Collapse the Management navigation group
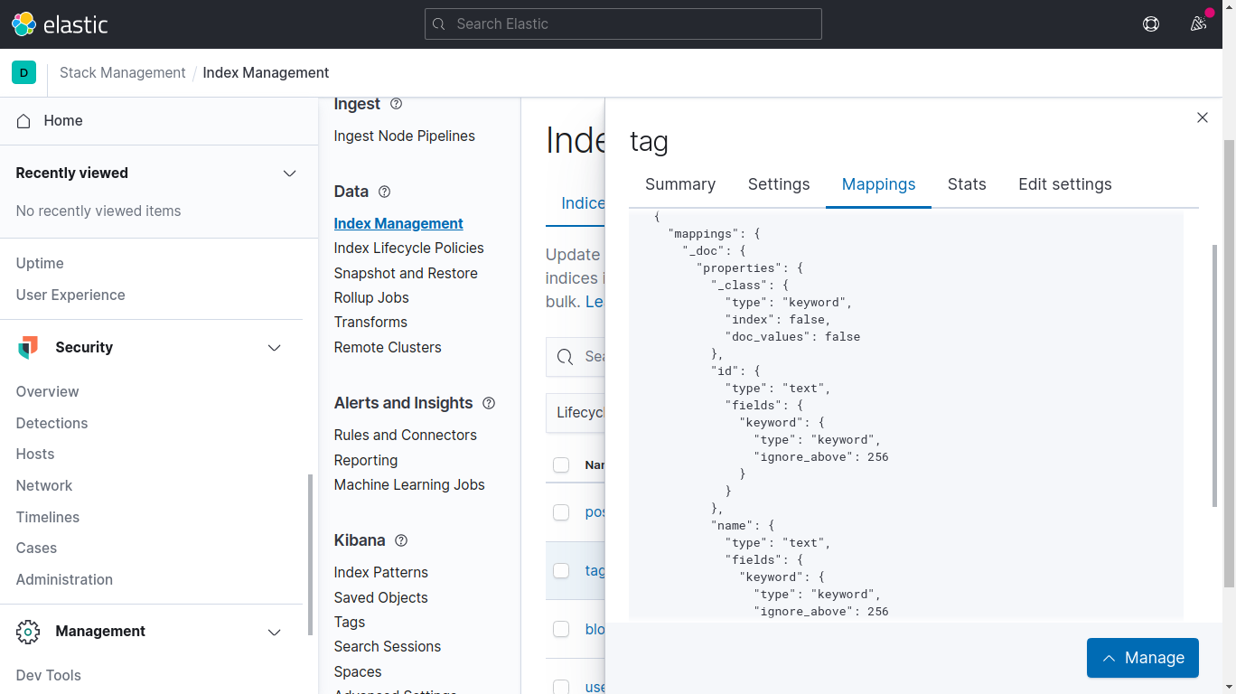1236x694 pixels. [275, 632]
